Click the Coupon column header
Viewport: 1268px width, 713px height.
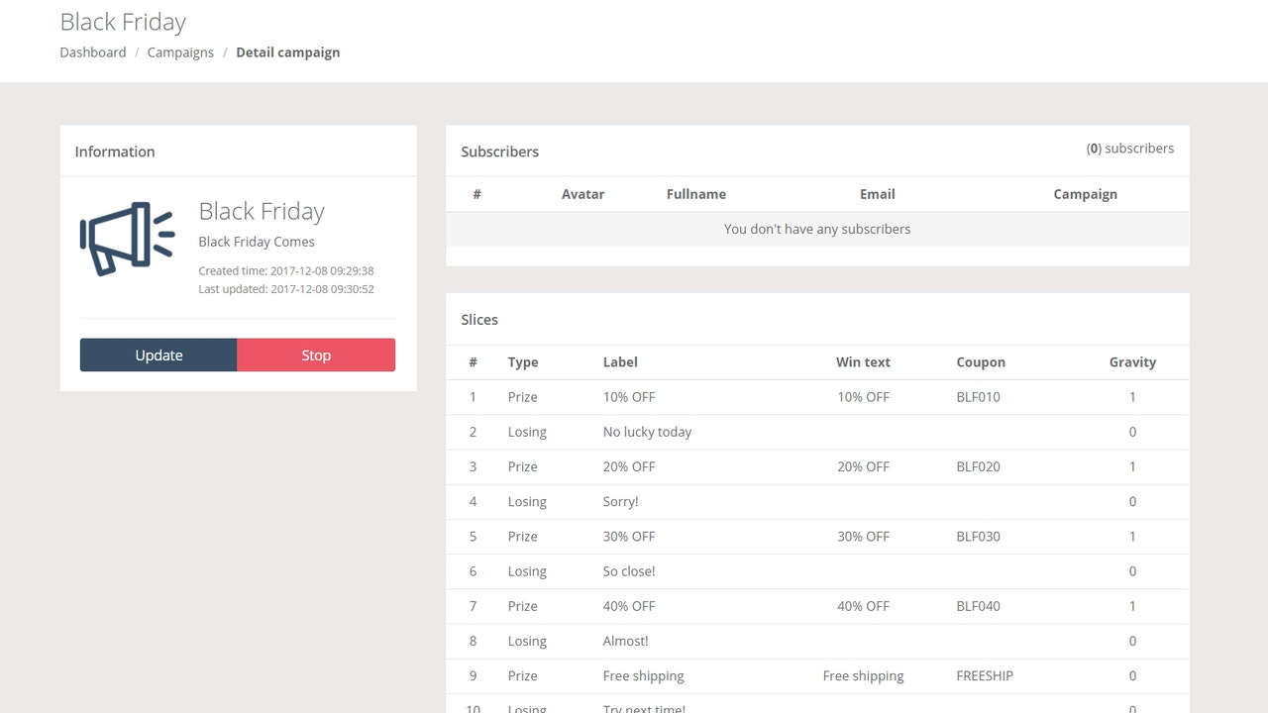coord(981,362)
